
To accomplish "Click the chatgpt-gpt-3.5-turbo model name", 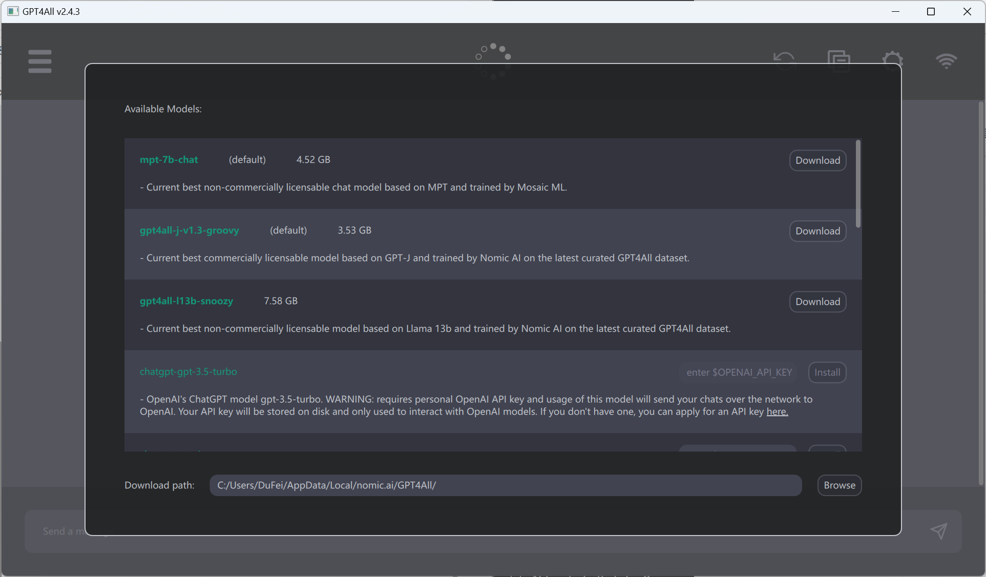I will (188, 372).
